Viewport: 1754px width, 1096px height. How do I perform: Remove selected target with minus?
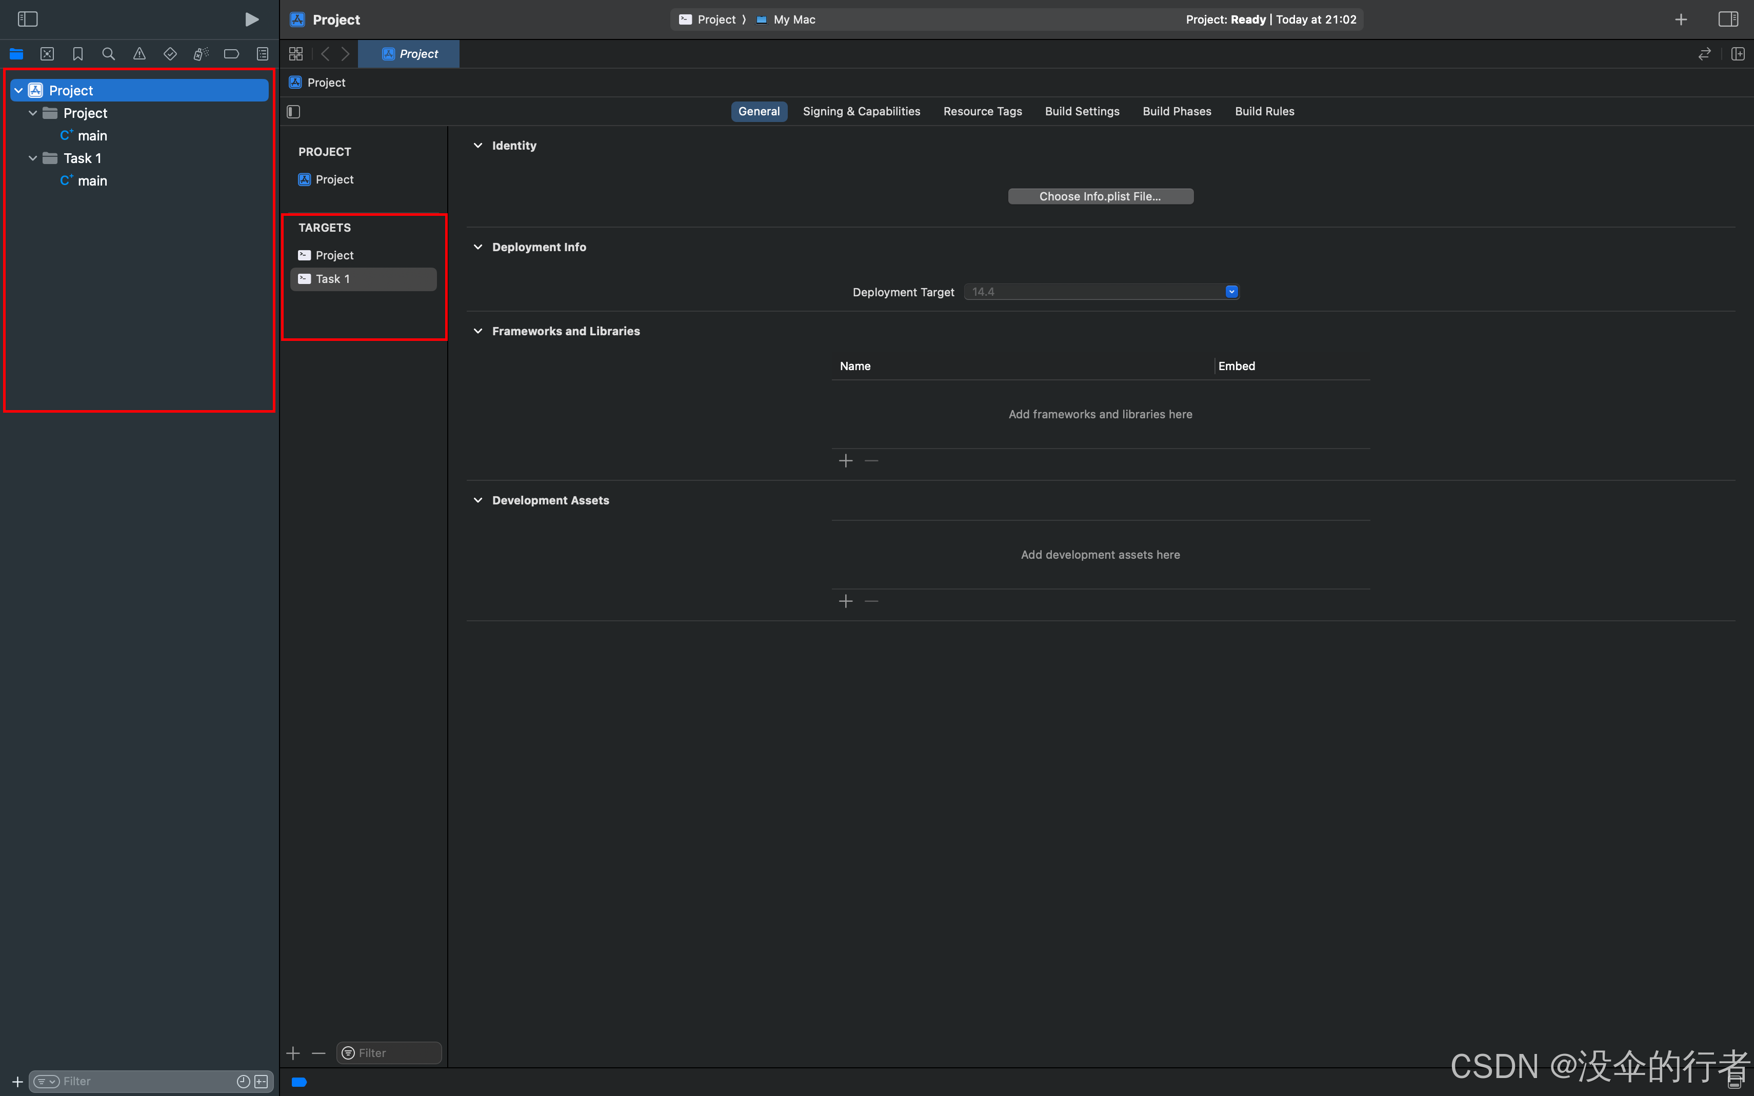click(319, 1053)
